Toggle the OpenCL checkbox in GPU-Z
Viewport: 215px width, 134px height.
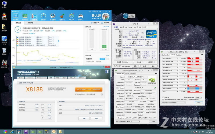(126, 118)
